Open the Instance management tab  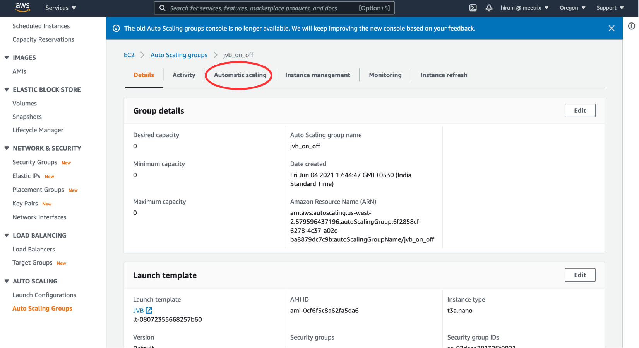(x=317, y=75)
